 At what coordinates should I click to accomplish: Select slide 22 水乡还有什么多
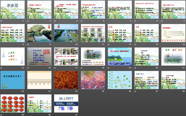(x=13, y=80)
